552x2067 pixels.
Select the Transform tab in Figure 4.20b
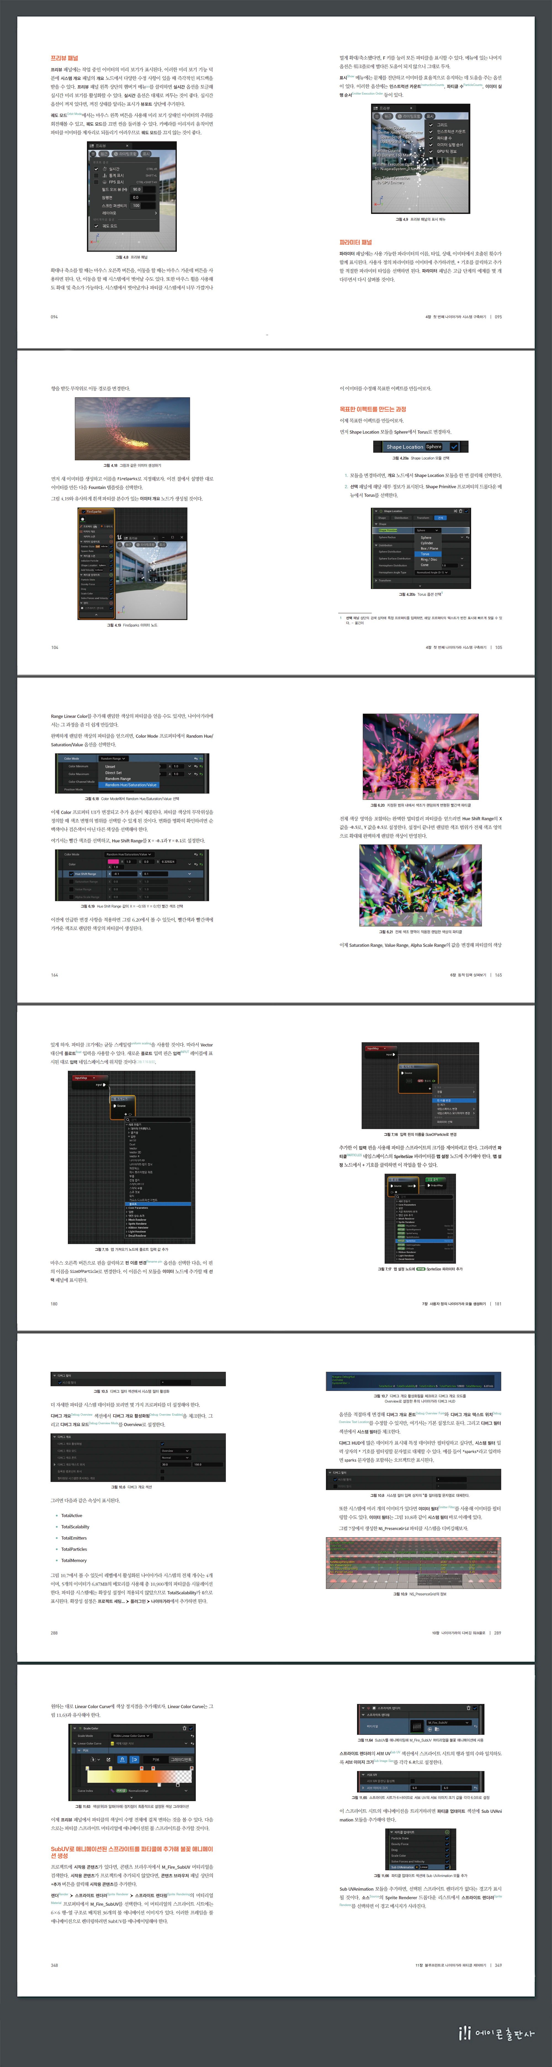(423, 518)
